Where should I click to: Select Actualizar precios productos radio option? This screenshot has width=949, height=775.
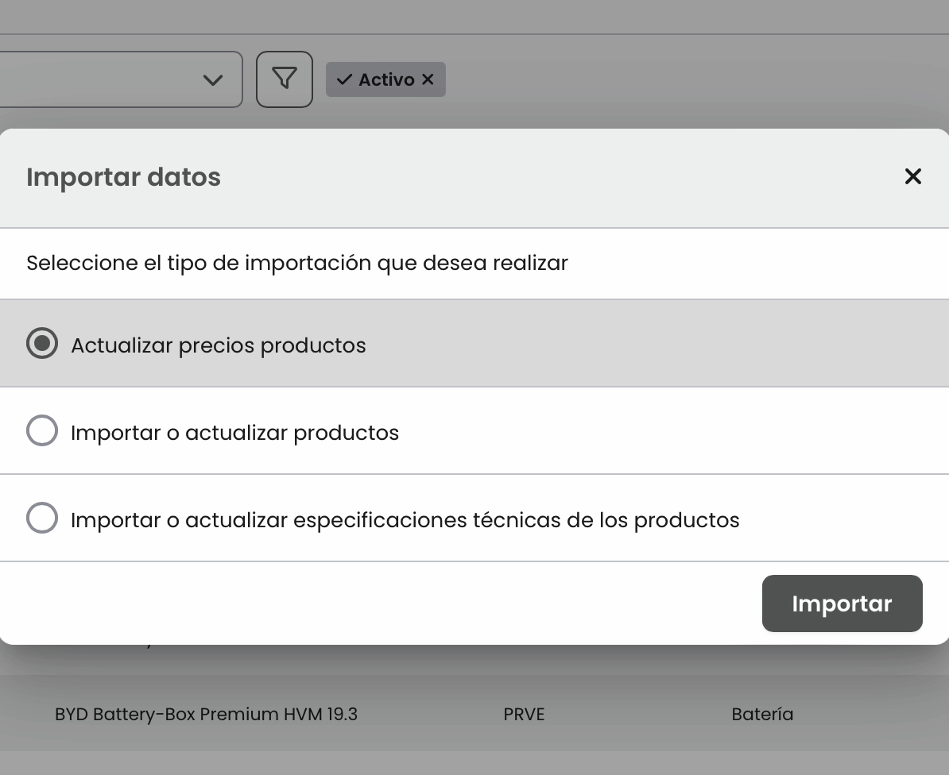tap(42, 343)
